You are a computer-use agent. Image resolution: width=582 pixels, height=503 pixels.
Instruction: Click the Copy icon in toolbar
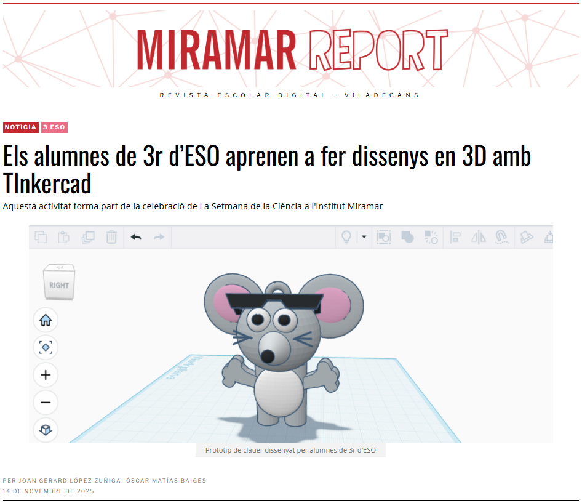pos(41,237)
